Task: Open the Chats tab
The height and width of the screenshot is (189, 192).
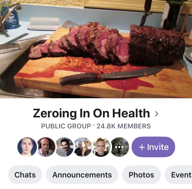Action: (25, 175)
